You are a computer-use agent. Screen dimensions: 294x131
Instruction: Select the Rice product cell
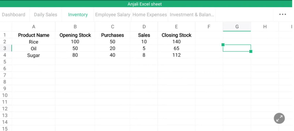pos(34,42)
